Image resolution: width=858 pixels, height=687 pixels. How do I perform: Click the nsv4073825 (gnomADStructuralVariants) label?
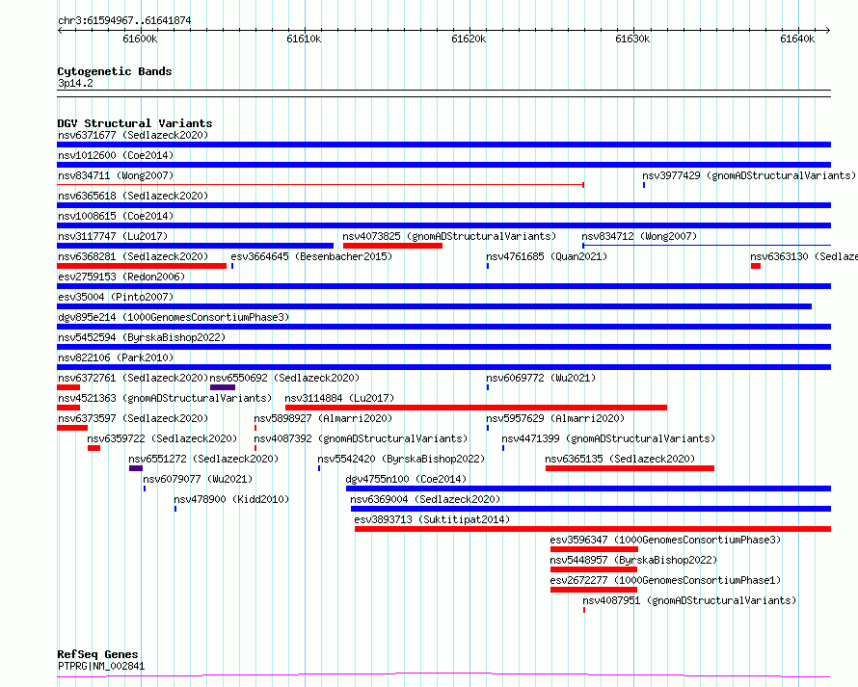tap(449, 236)
